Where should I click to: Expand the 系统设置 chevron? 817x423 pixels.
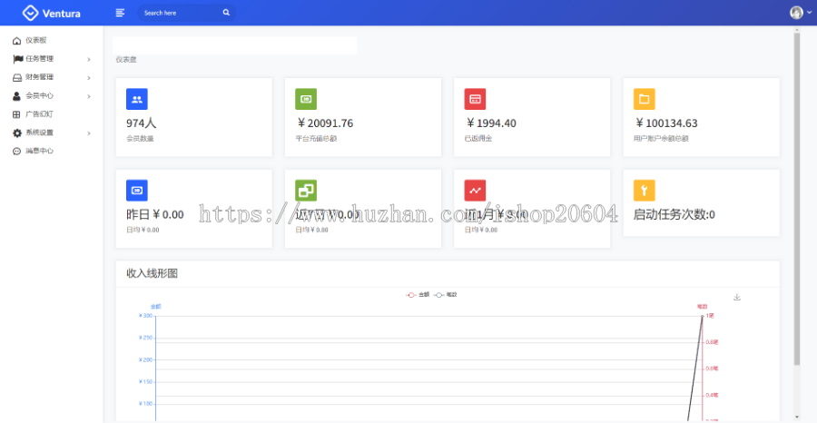point(89,133)
